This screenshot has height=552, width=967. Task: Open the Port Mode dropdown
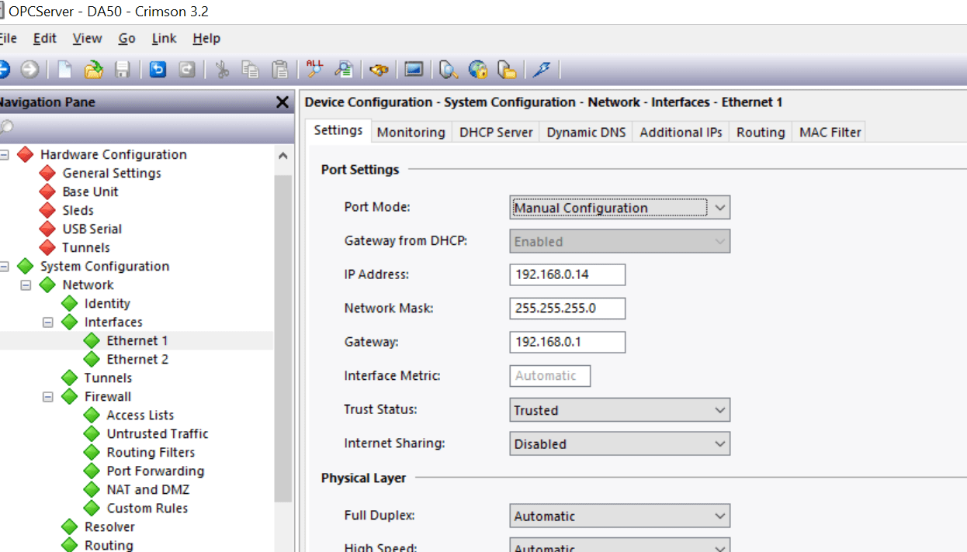619,208
